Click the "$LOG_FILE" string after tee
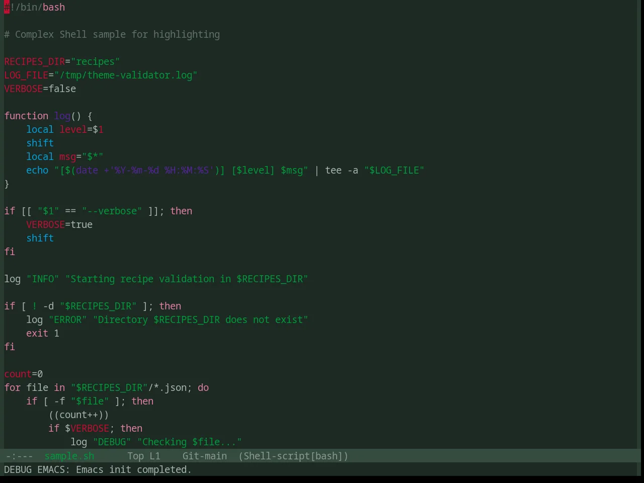Screen dimensions: 644x483 (394, 171)
